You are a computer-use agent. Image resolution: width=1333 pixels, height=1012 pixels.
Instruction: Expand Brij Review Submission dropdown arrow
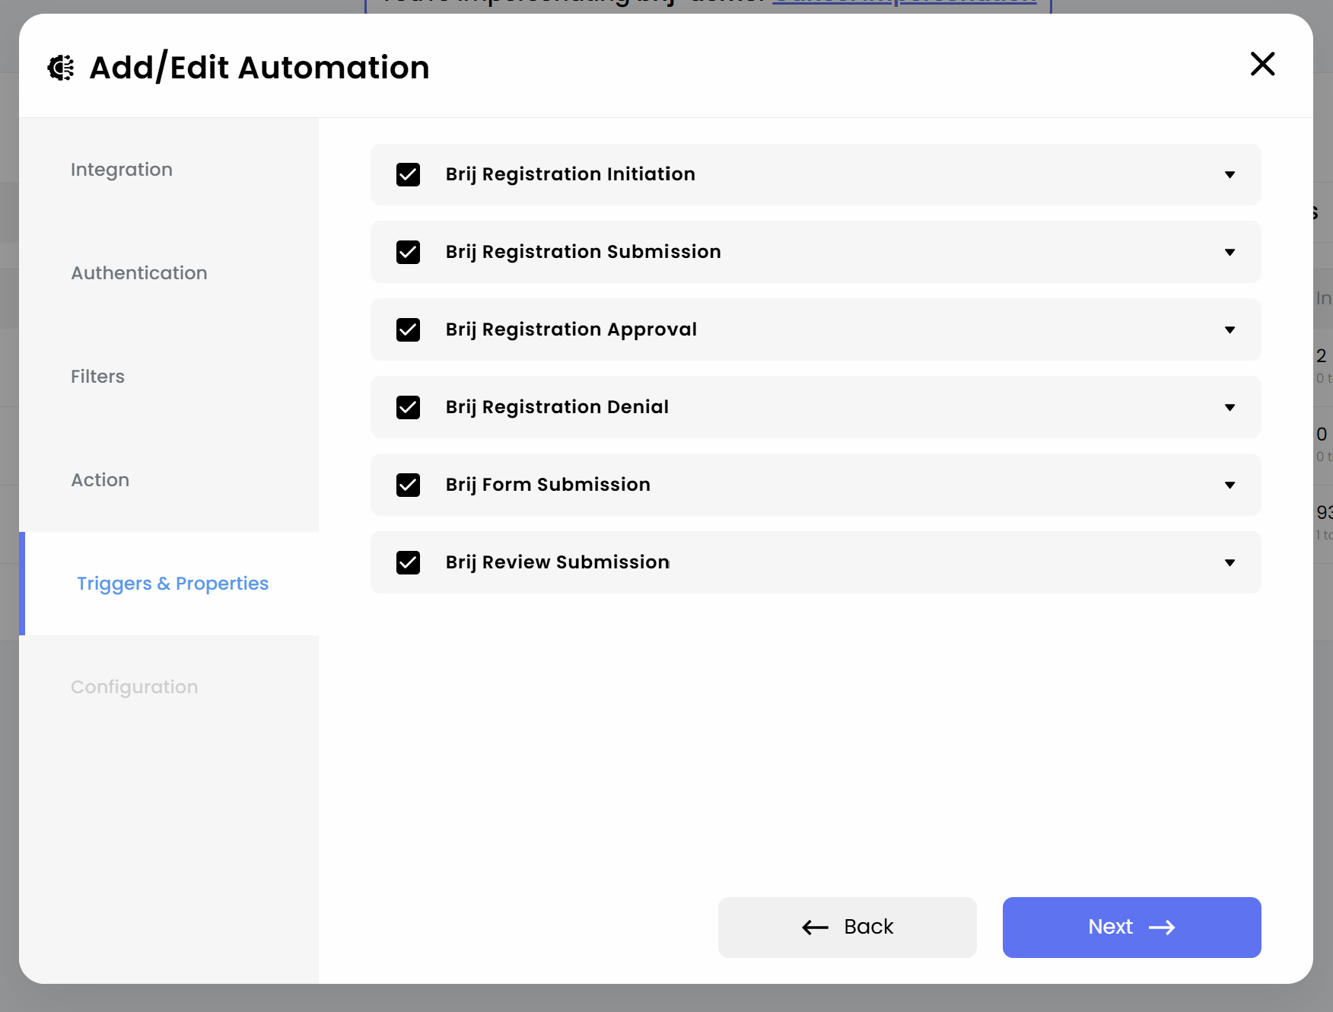(x=1230, y=563)
